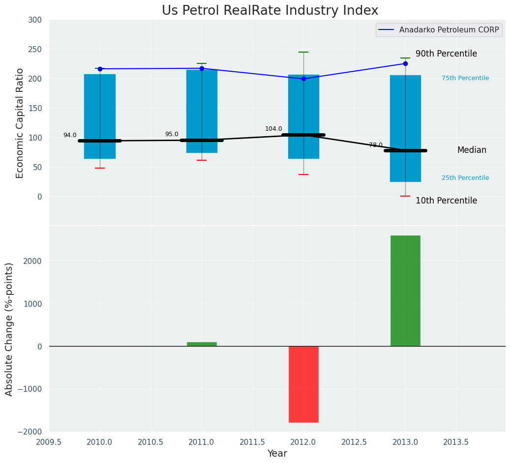Select the Anadarko data point at 2011
The image size is (511, 463).
202,68
